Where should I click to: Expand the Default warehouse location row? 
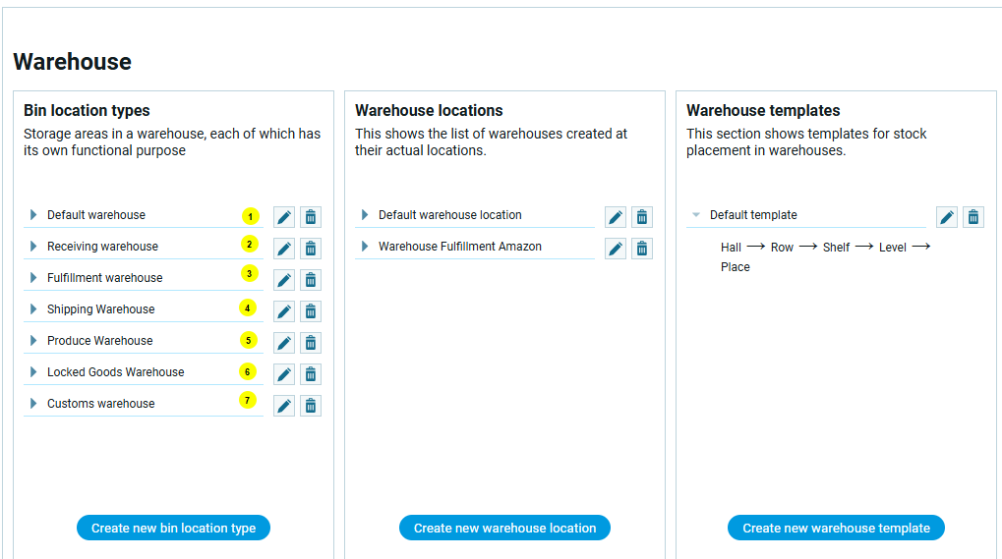tap(364, 215)
